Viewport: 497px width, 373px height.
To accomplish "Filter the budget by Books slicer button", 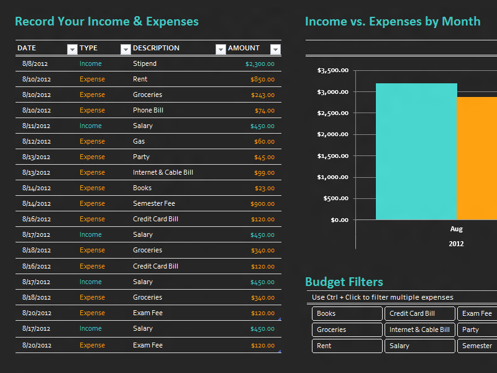I will [347, 313].
